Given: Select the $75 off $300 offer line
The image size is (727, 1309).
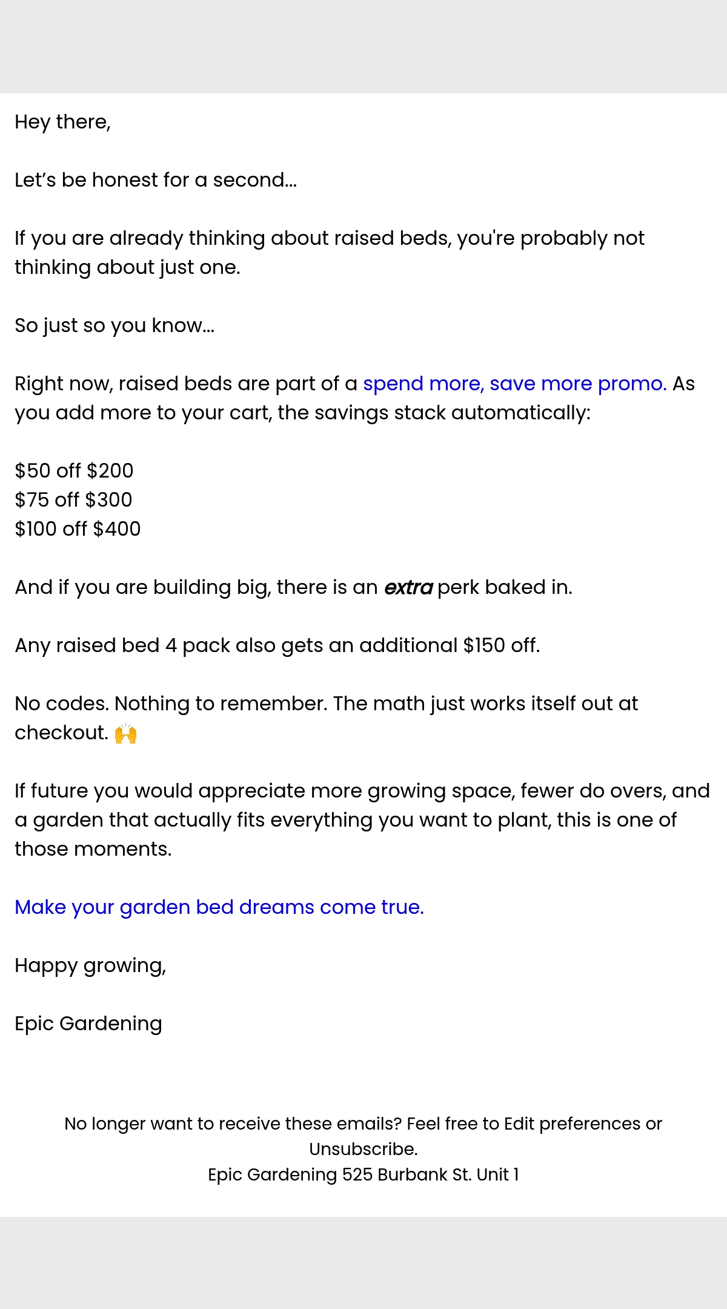Looking at the screenshot, I should (73, 500).
